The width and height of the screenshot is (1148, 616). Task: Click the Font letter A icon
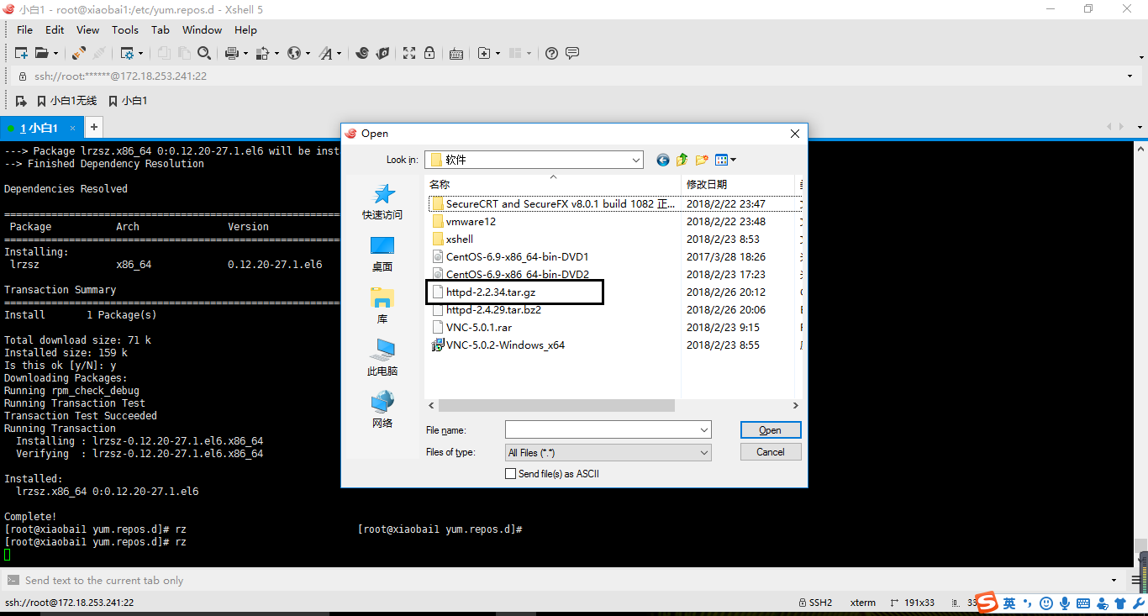(325, 53)
